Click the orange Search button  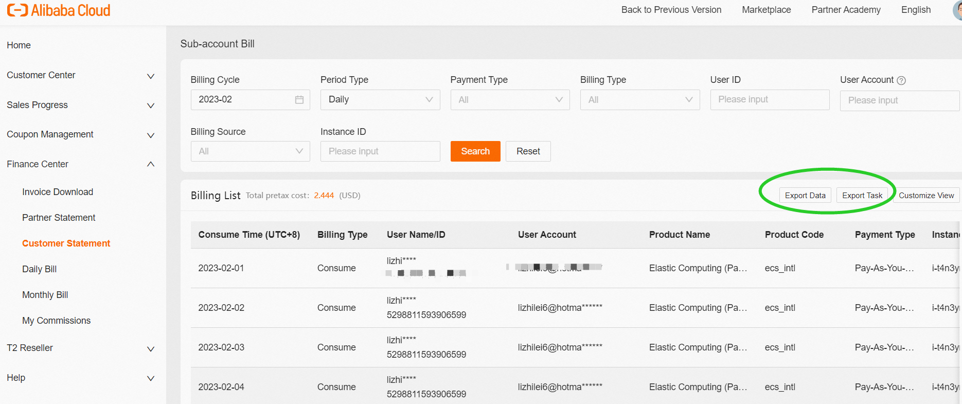[x=475, y=151]
